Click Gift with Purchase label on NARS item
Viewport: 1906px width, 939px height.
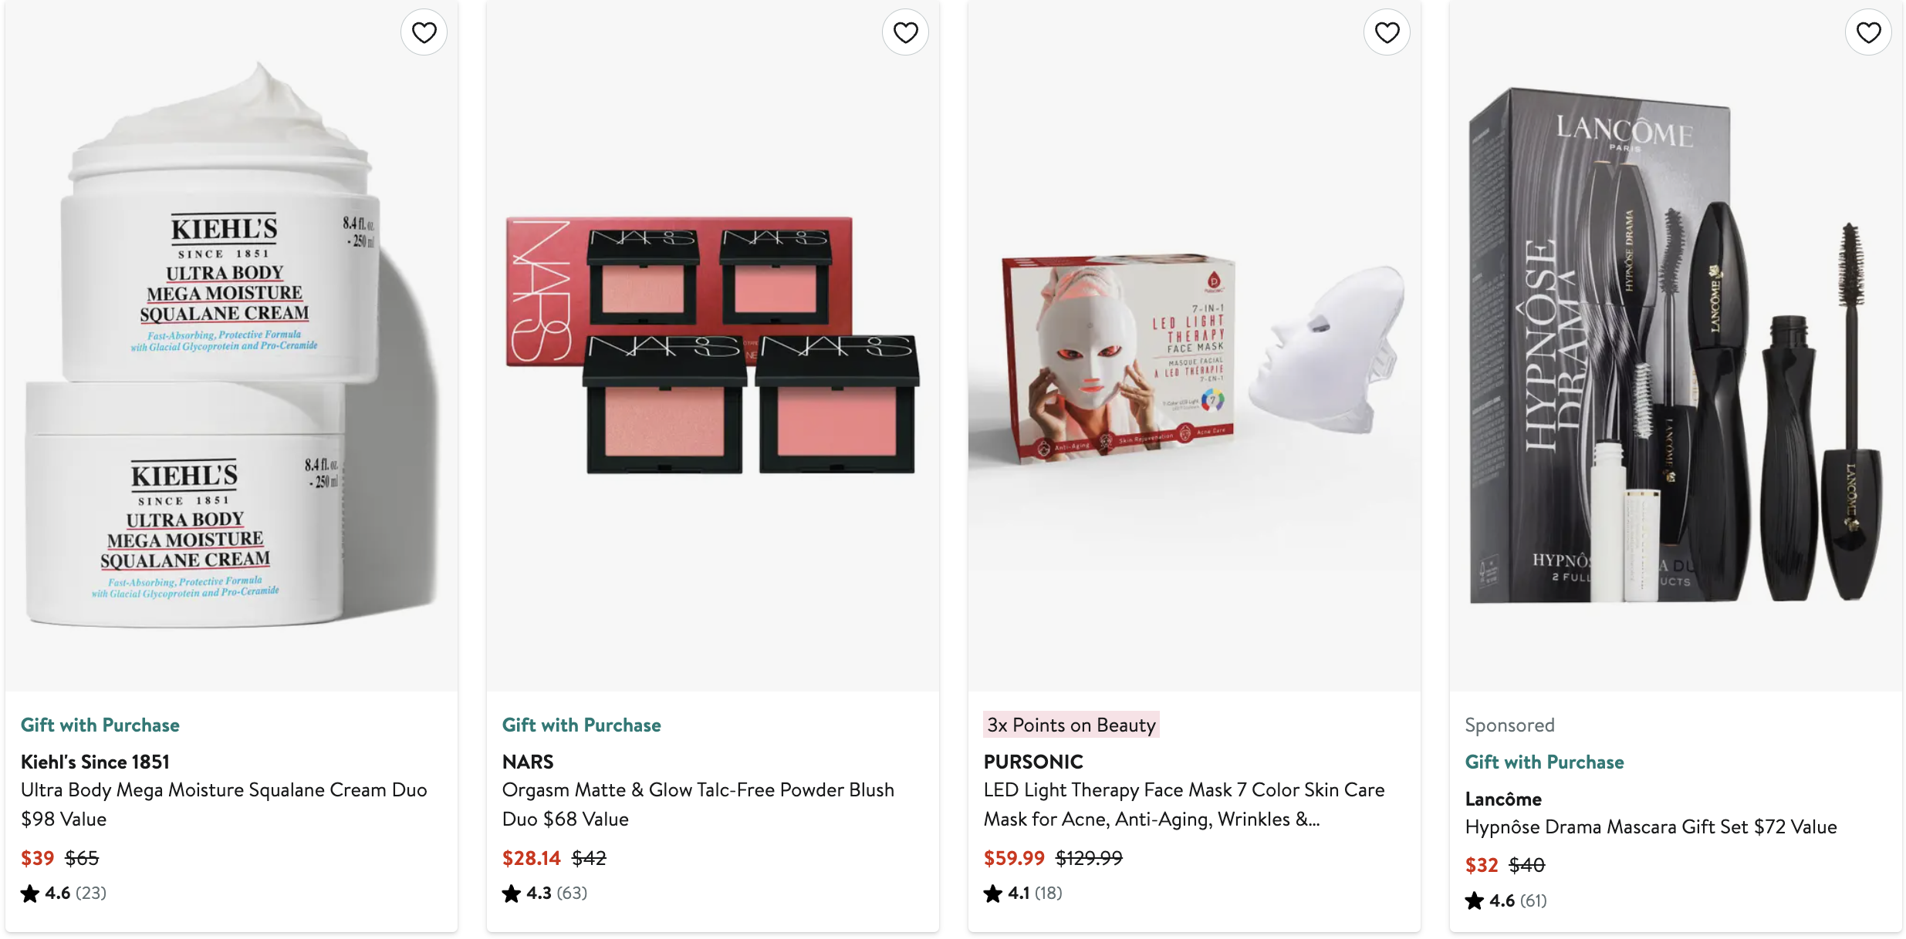(x=582, y=725)
